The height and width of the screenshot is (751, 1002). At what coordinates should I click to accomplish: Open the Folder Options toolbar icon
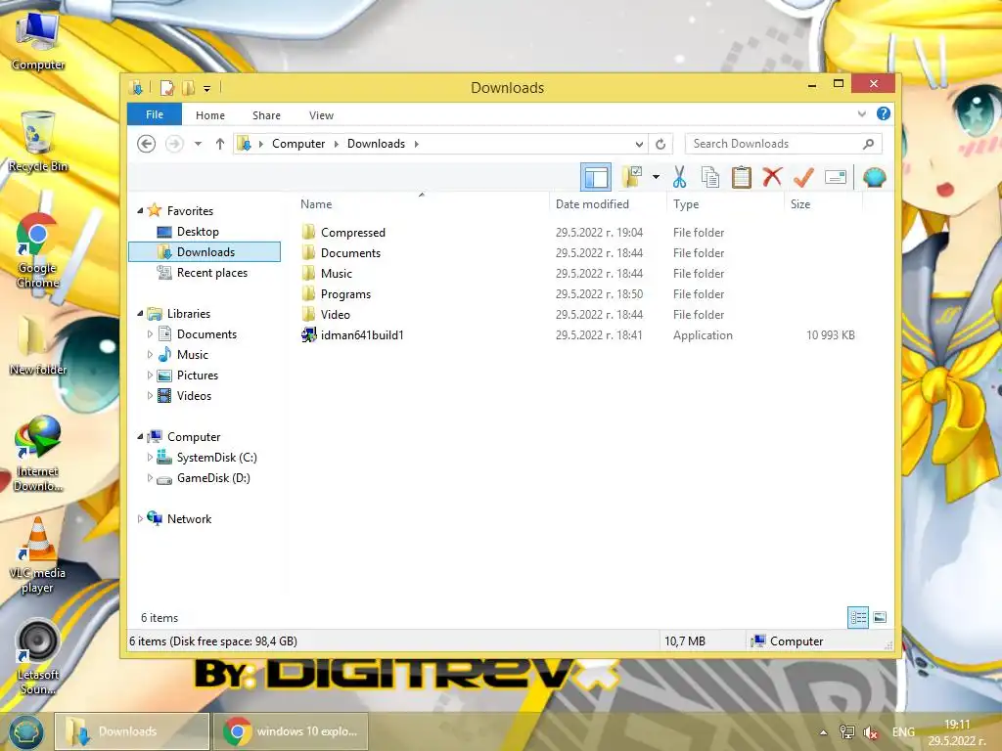(x=631, y=177)
